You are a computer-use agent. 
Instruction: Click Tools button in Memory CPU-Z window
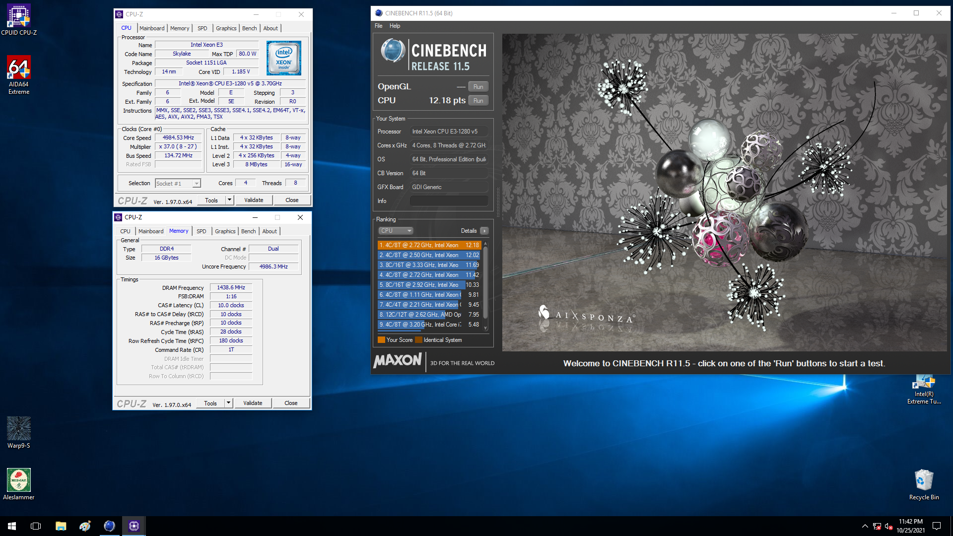(x=210, y=403)
